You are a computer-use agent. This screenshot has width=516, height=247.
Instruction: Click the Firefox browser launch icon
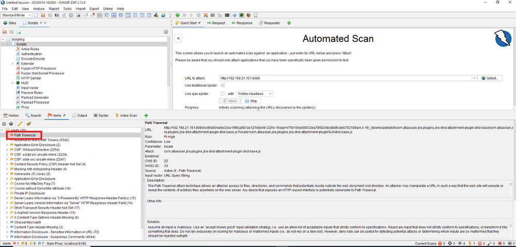249,15
